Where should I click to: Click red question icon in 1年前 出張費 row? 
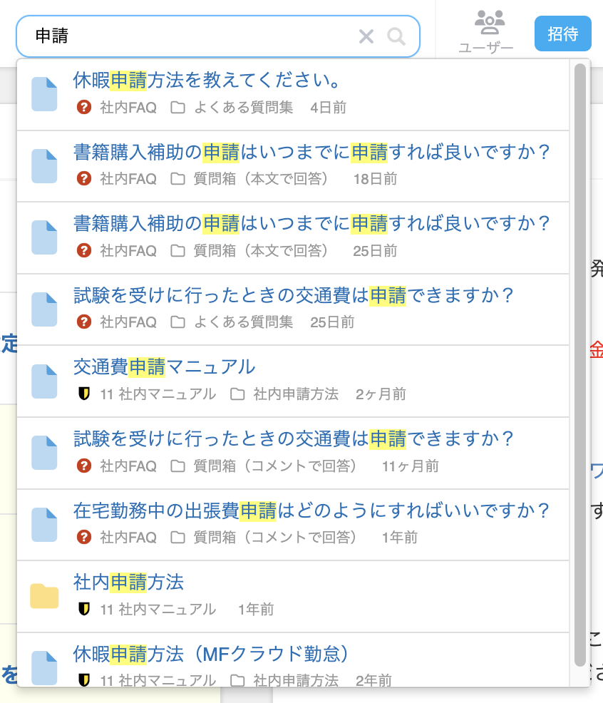coord(84,537)
